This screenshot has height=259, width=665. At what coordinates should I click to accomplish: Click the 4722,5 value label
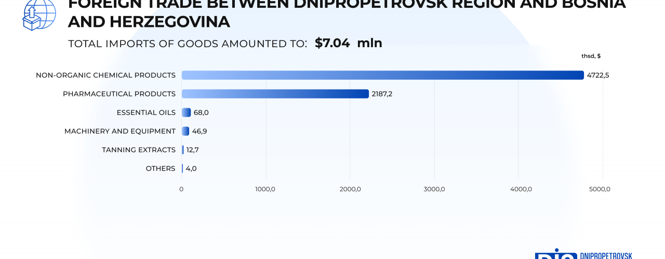tap(597, 75)
